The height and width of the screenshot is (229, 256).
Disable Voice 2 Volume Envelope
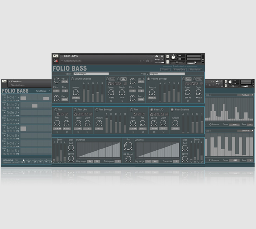[x=148, y=79]
